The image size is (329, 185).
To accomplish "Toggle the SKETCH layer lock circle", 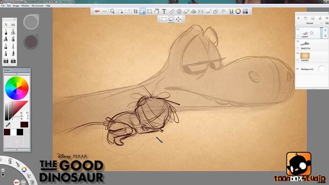I will point(298,48).
